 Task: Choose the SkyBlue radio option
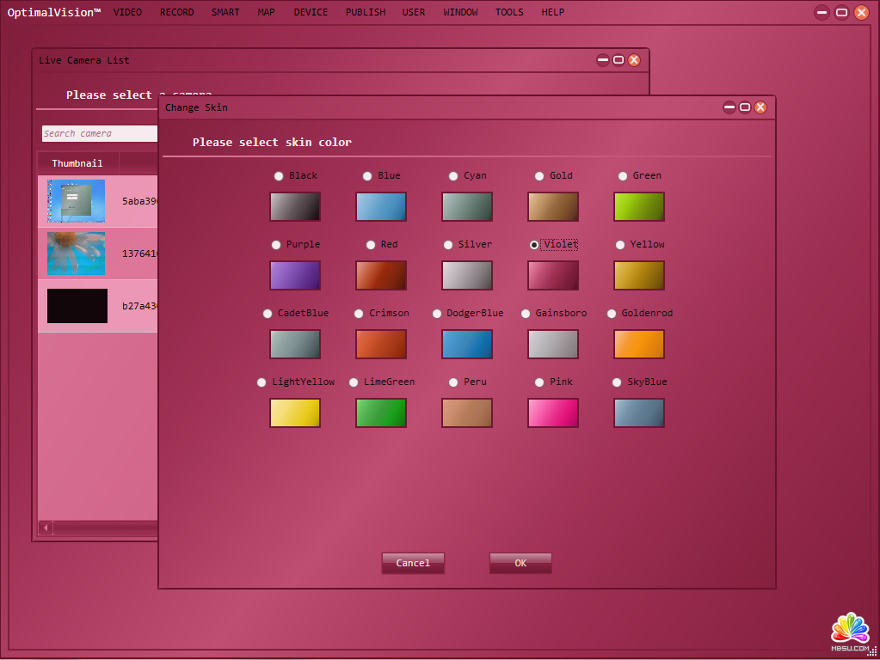[x=617, y=382]
